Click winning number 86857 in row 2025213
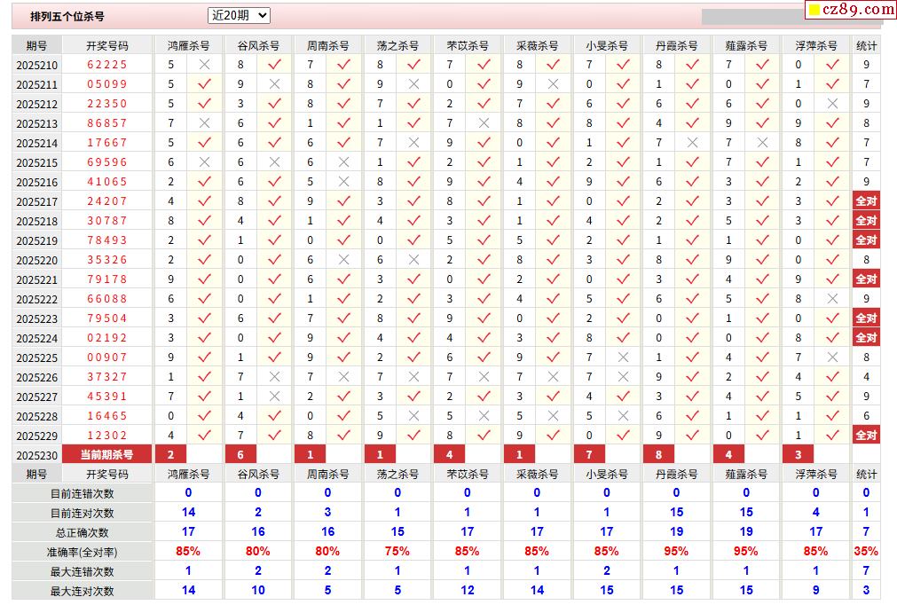 (107, 123)
